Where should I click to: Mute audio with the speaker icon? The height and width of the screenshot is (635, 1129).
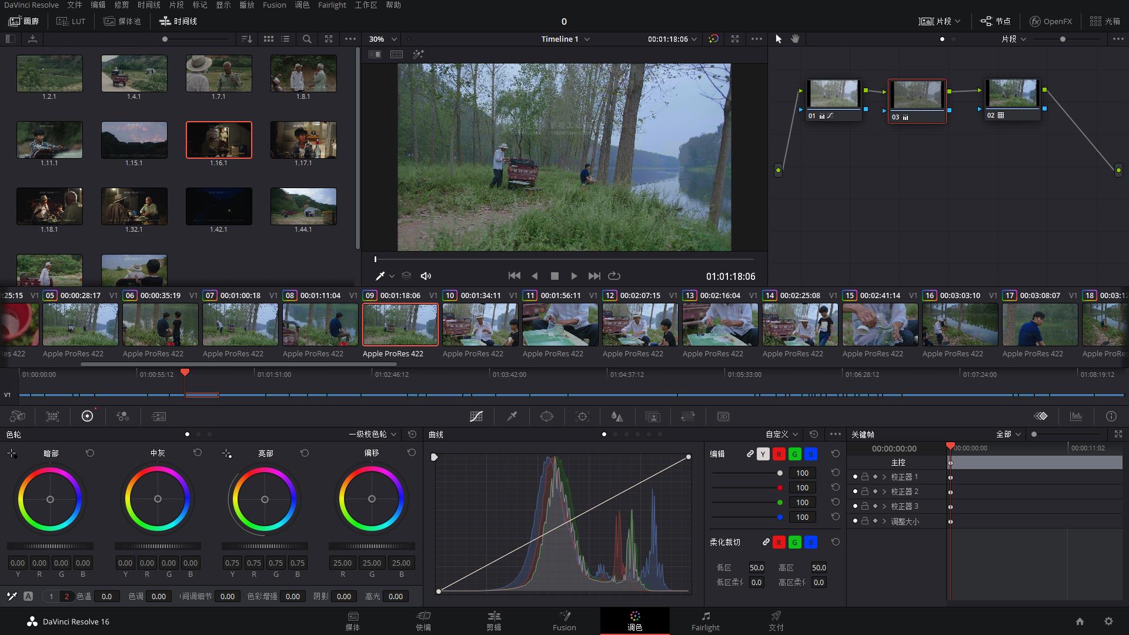(426, 276)
